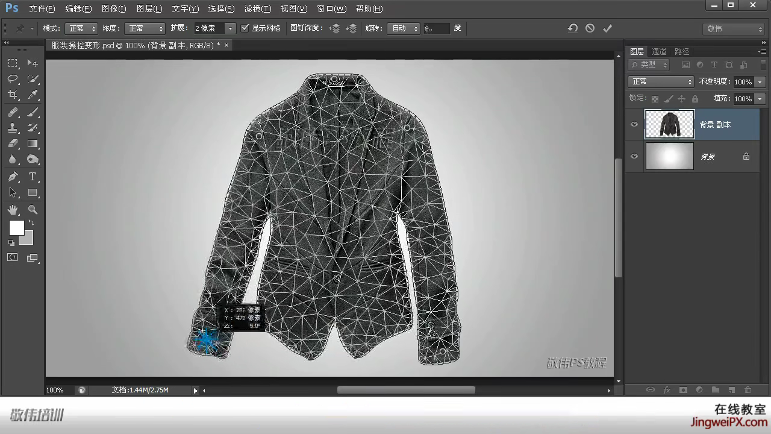Select the Eraser tool
The height and width of the screenshot is (434, 771).
point(13,143)
